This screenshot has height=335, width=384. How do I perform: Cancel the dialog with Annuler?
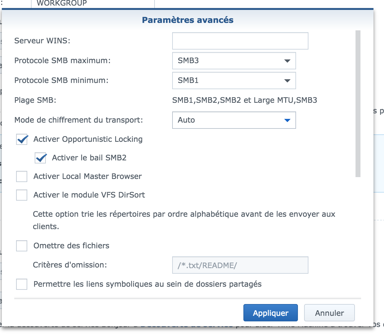[329, 313]
